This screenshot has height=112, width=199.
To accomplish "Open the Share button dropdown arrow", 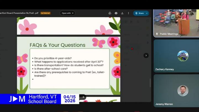I will tap(147, 13).
